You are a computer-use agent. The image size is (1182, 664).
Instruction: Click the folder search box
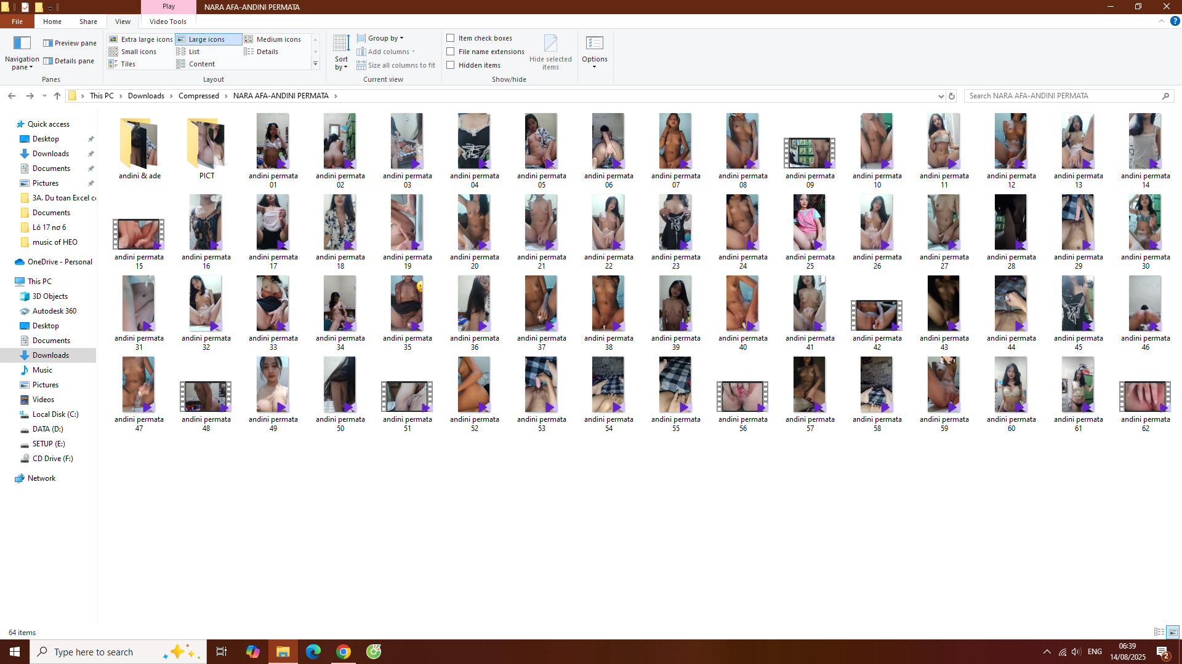pos(1062,96)
